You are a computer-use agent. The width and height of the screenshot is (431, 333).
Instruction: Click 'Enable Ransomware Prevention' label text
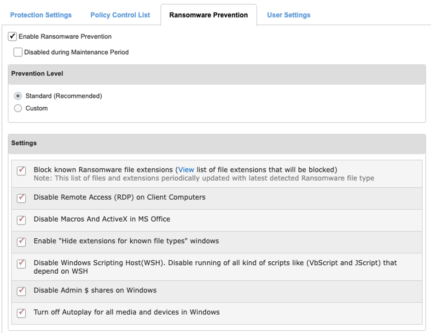[x=65, y=36]
